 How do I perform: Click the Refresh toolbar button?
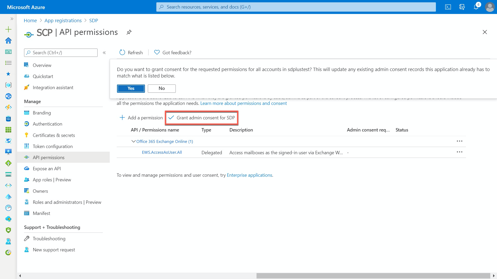coord(131,52)
